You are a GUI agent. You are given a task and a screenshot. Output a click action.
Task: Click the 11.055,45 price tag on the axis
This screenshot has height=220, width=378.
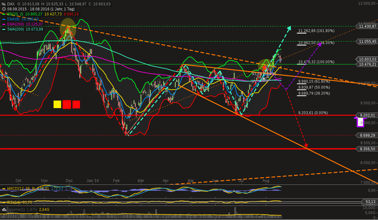(x=367, y=41)
